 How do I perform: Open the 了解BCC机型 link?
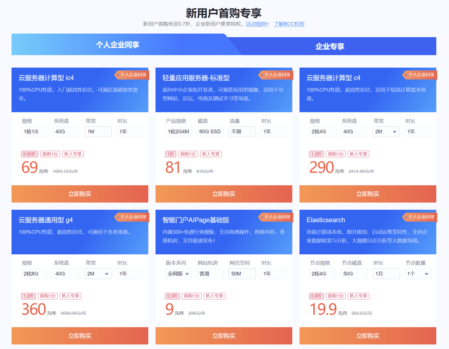(289, 24)
